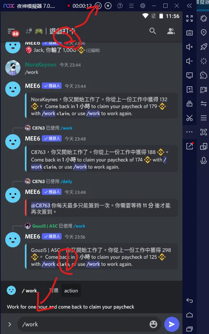Expand message input options chevron

click(x=10, y=324)
